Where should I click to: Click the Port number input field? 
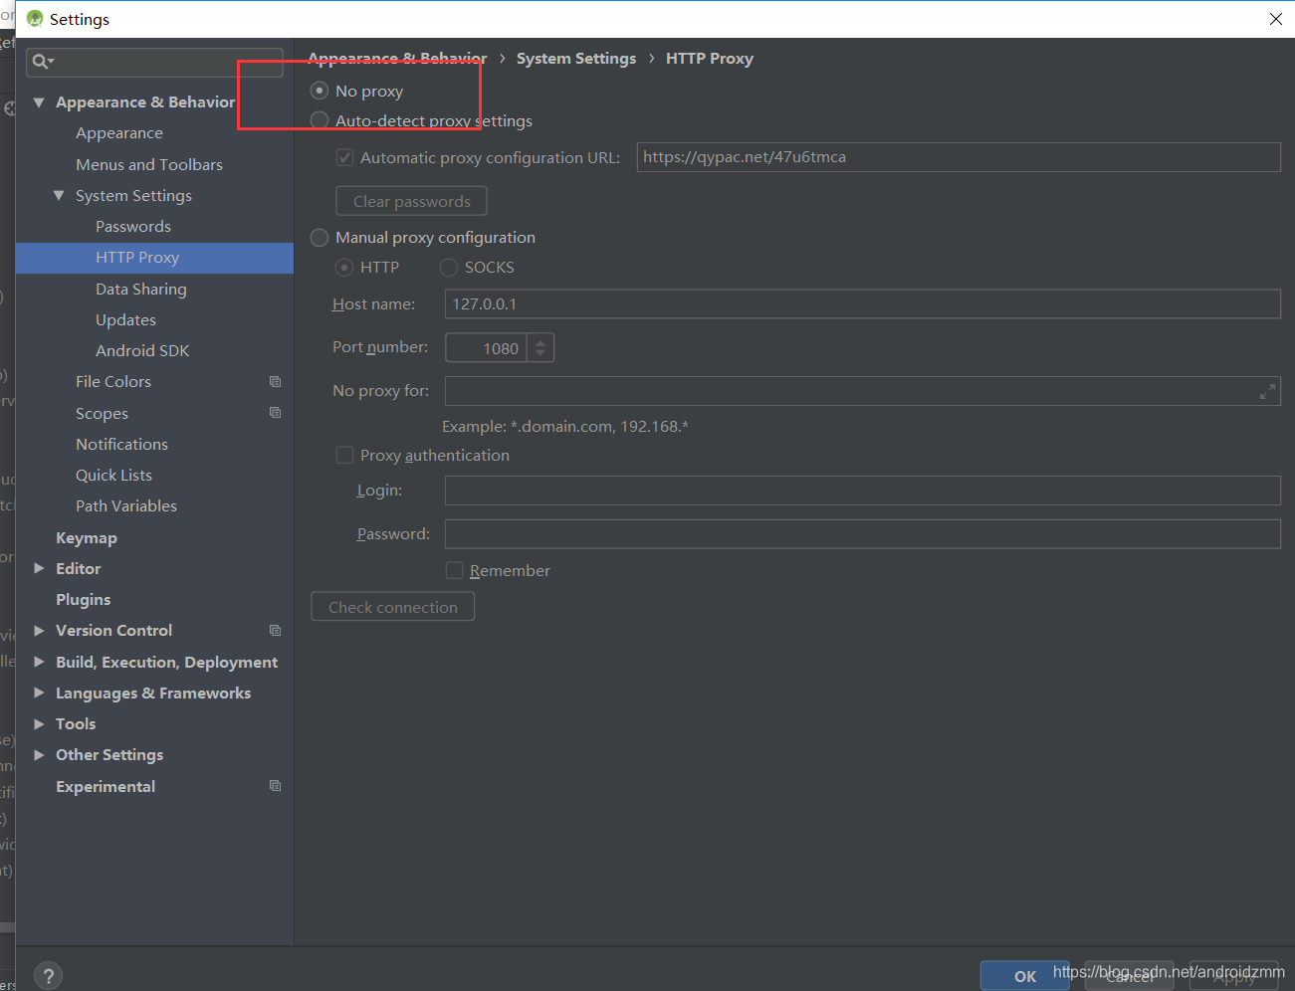click(x=486, y=348)
